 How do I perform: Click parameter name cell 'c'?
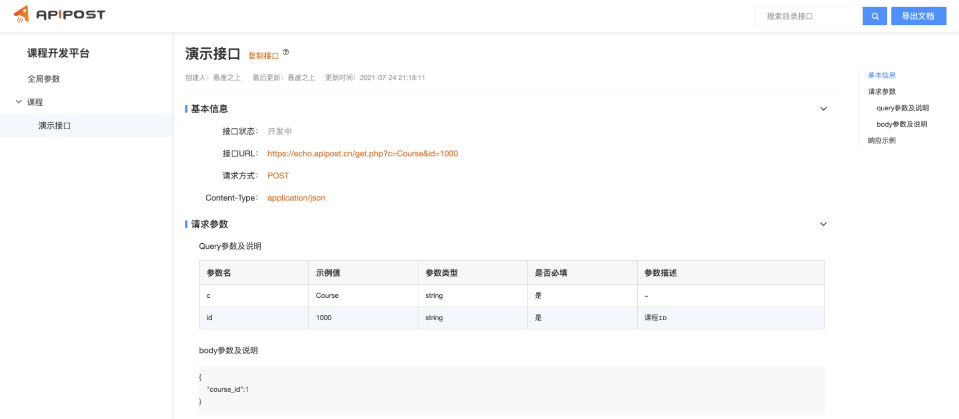(x=254, y=296)
